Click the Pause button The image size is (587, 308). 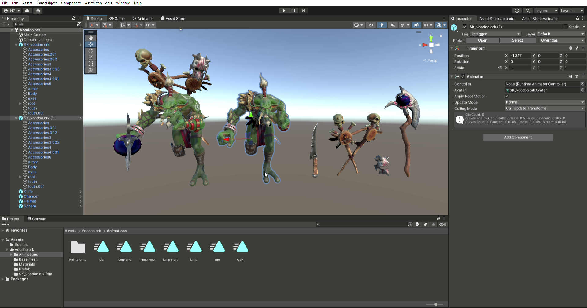(x=293, y=11)
